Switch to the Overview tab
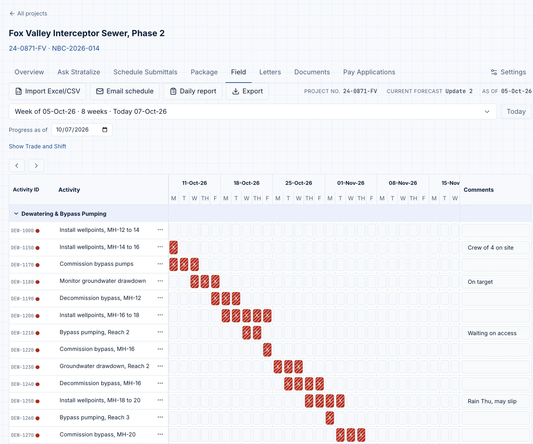This screenshot has width=533, height=444. 29,72
